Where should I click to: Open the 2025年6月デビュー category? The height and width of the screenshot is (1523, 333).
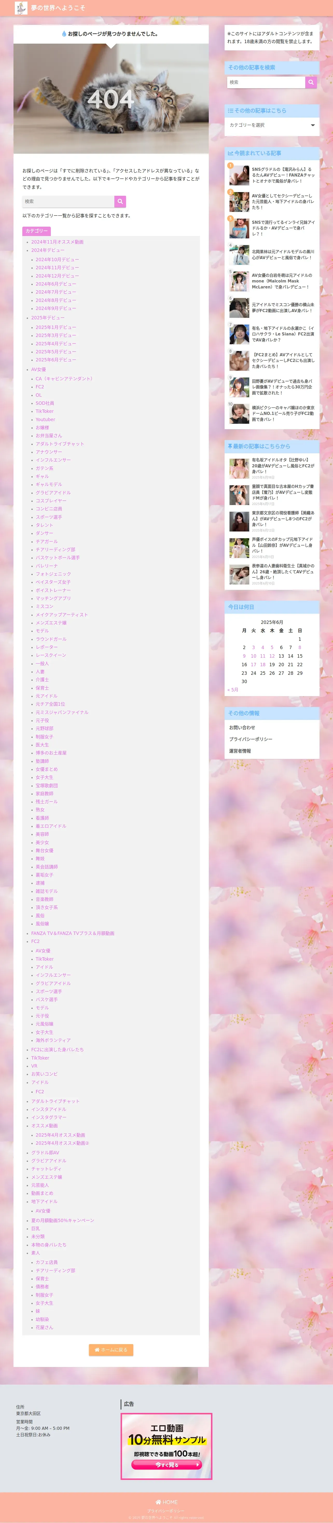pos(55,360)
